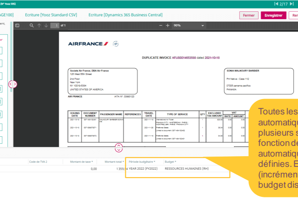Click Montant de taxe 0,00 value
Screen dimensions: 298x198
point(94,169)
